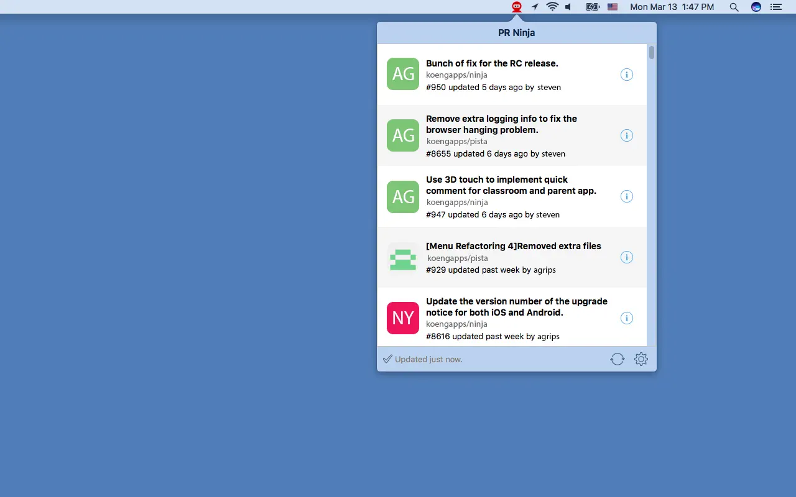
Task: Open PR Ninja settings gear
Action: click(641, 359)
